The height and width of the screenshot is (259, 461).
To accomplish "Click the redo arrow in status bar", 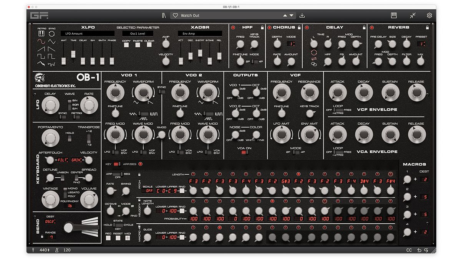I will 426,250.
